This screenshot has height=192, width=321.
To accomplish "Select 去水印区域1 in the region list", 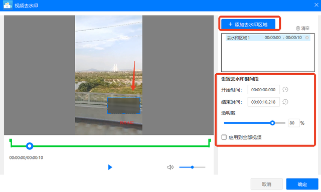I will (x=268, y=38).
